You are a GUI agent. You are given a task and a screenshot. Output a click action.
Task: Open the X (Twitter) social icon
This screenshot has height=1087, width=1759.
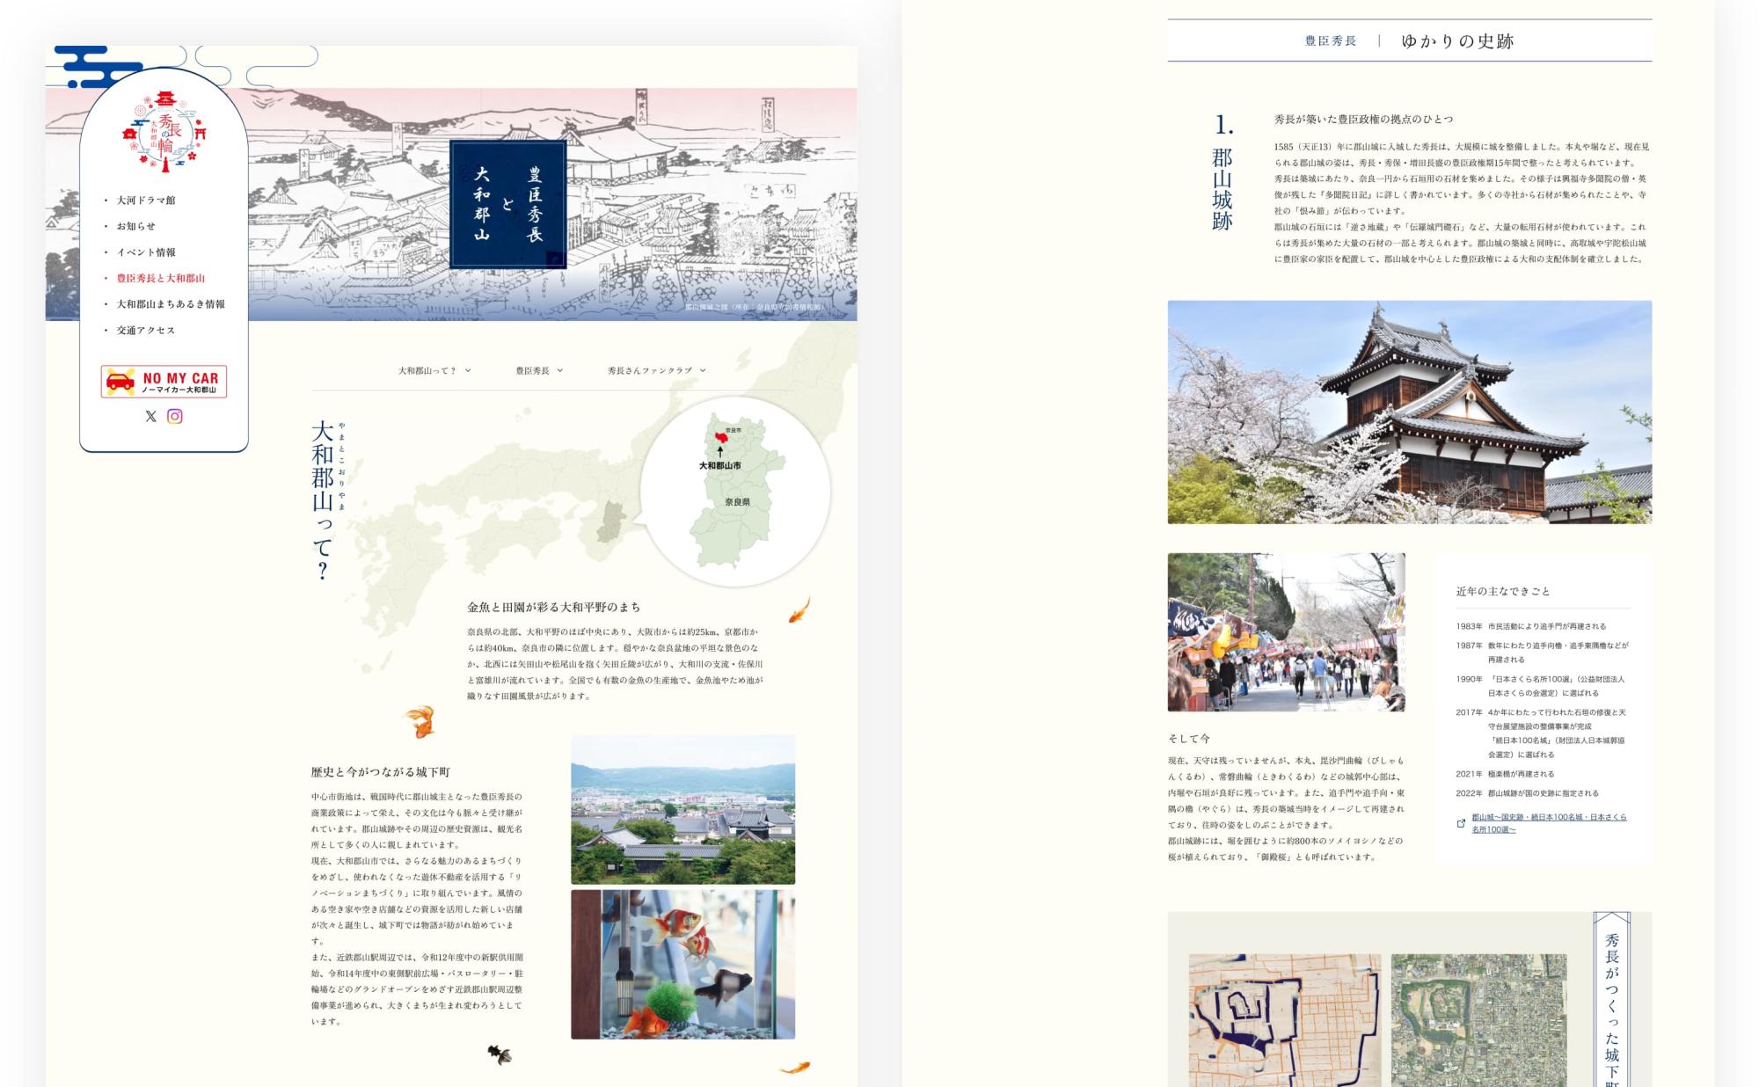coord(150,417)
